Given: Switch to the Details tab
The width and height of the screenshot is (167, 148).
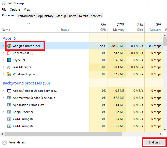Looking at the screenshot, I should click(84, 16).
